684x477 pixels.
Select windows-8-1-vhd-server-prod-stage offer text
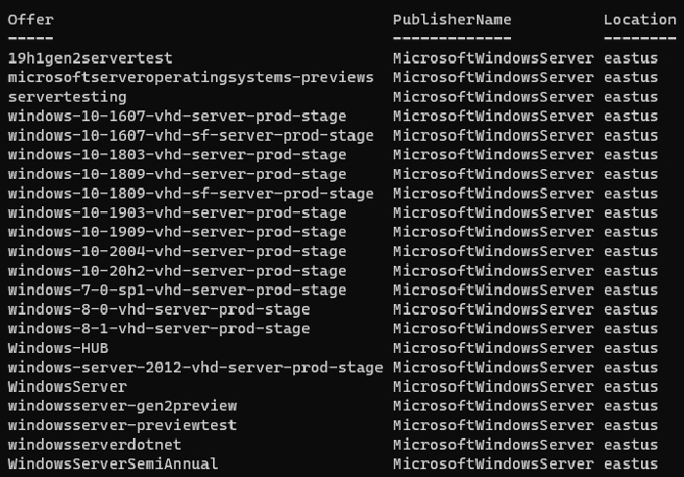(159, 328)
